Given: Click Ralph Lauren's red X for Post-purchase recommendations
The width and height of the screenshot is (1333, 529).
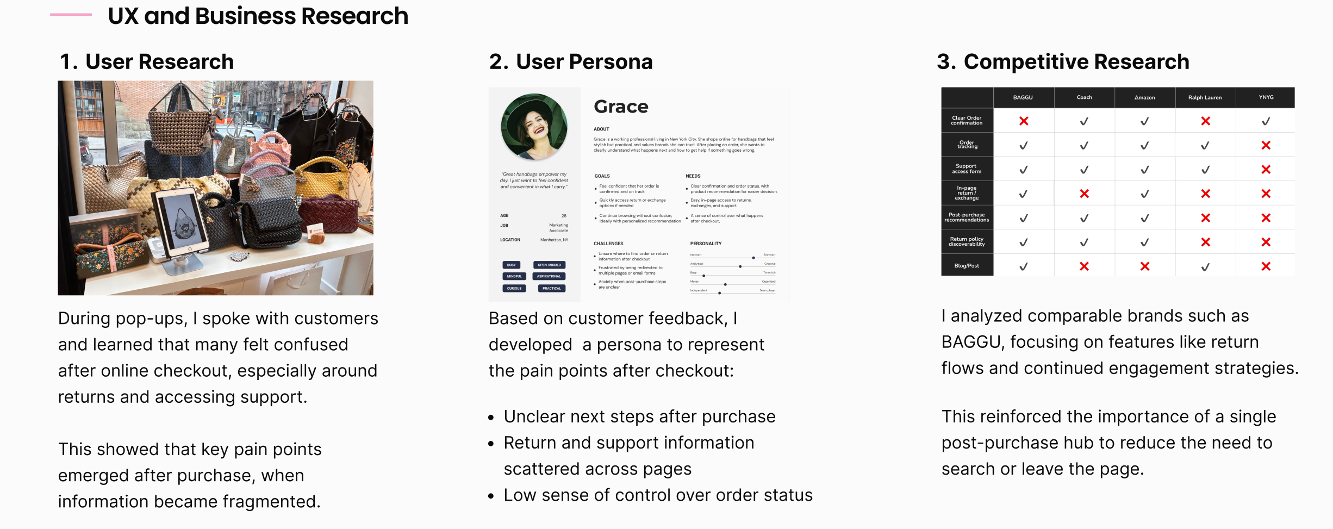Looking at the screenshot, I should click(x=1205, y=218).
